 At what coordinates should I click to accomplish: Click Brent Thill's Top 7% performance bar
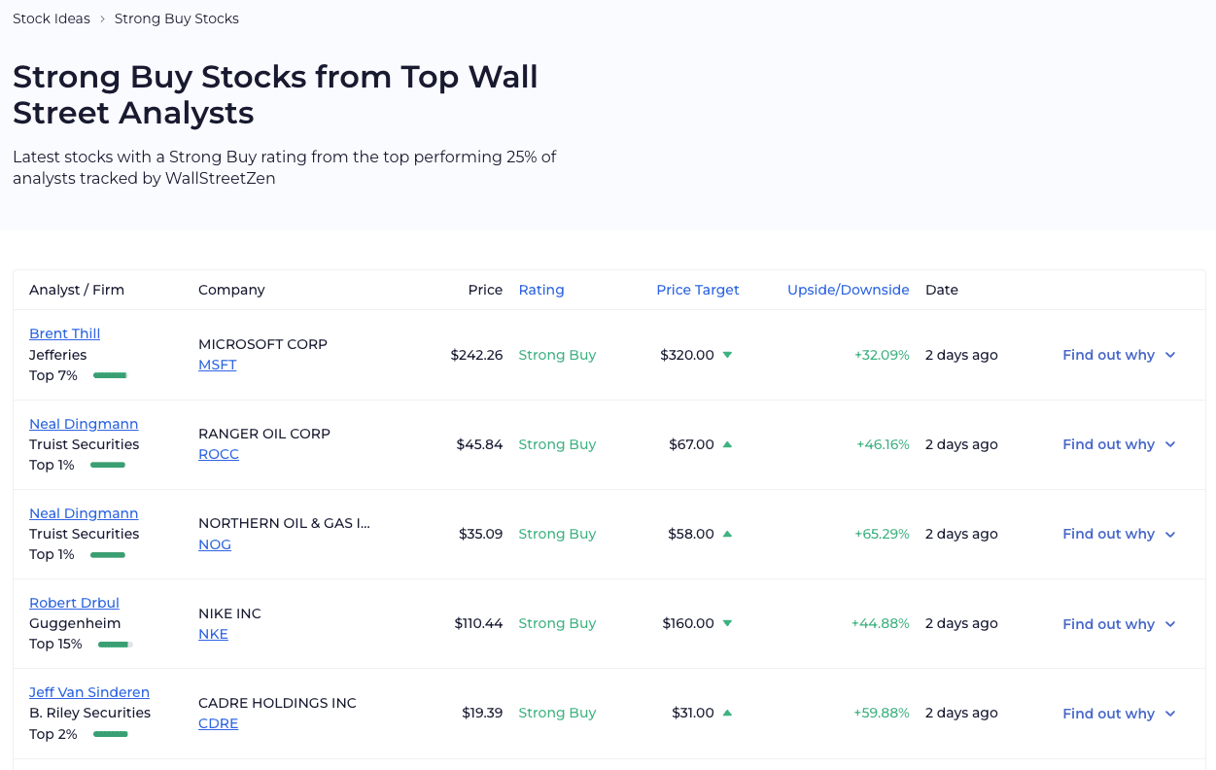[110, 374]
